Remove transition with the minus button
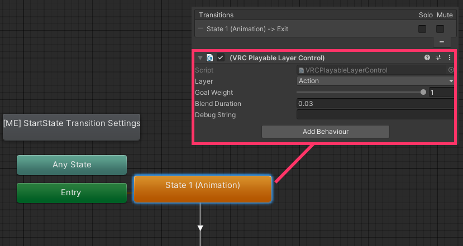This screenshot has height=246, width=463. [442, 42]
